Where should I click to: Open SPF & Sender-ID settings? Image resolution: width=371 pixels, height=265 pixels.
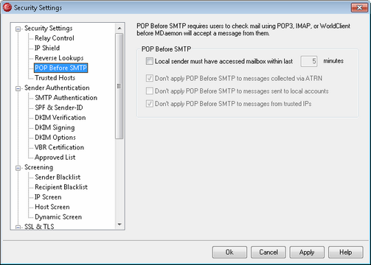[59, 107]
